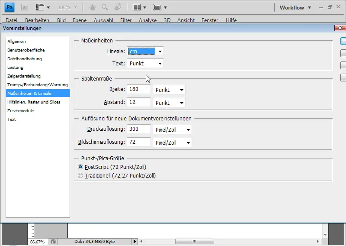The width and height of the screenshot is (346, 246).
Task: Open the Analyse menu
Action: click(147, 20)
